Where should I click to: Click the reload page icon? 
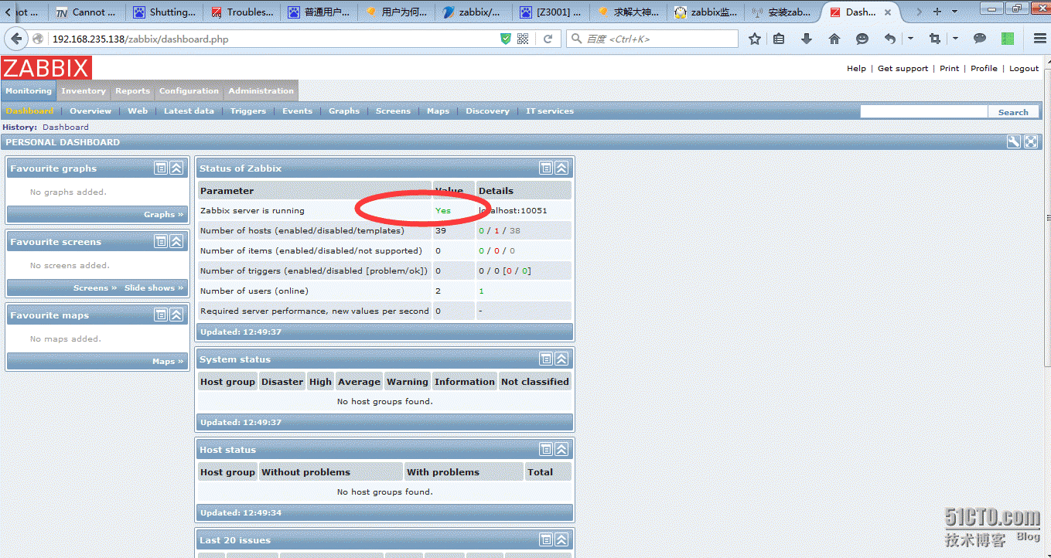548,39
